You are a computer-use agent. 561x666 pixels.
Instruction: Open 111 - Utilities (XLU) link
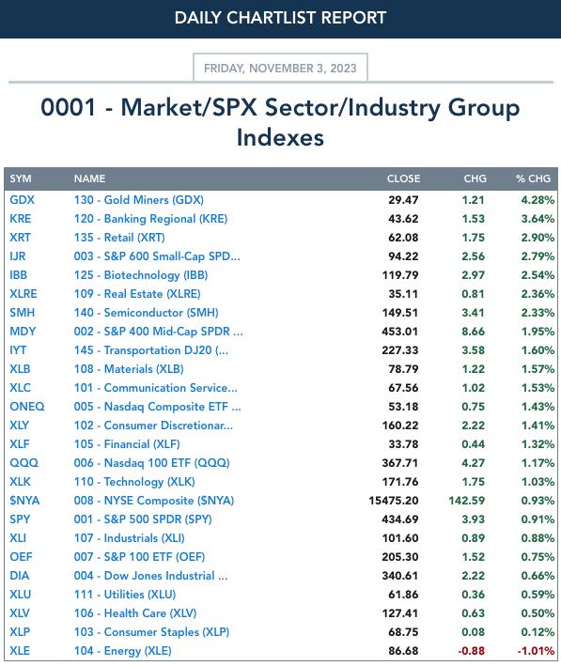tap(125, 595)
